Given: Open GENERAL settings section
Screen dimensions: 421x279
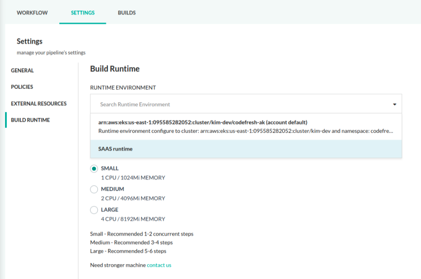Looking at the screenshot, I should pyautogui.click(x=22, y=70).
